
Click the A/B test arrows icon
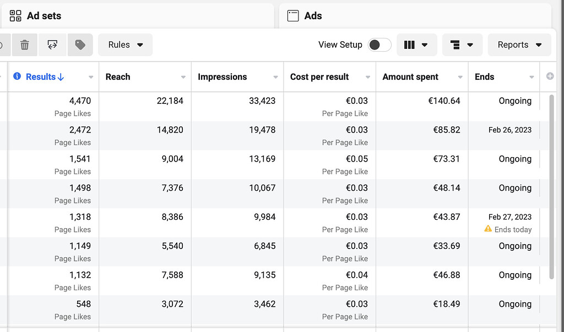pos(52,45)
